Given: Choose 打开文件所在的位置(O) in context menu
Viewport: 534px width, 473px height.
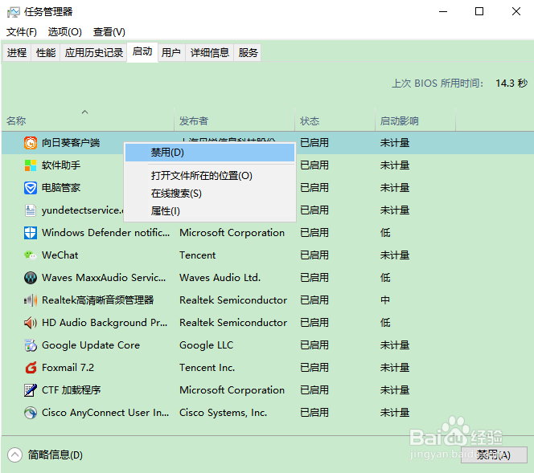Looking at the screenshot, I should 210,176.
